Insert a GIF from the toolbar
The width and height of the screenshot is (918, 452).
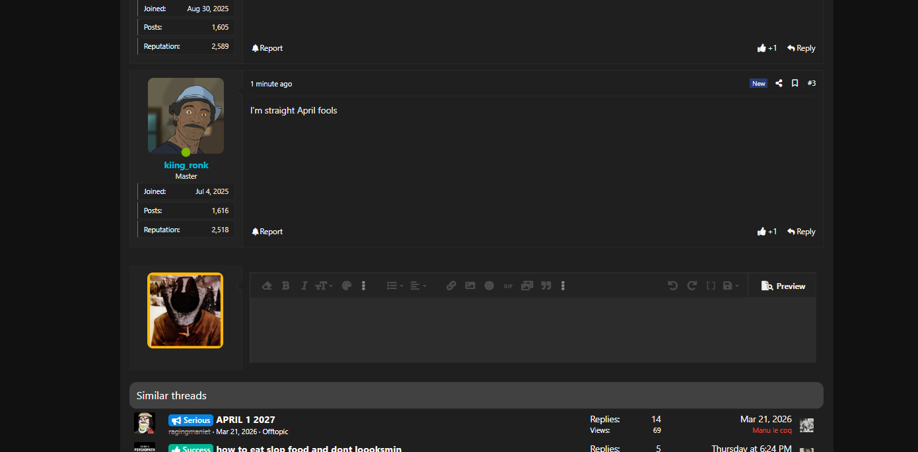pyautogui.click(x=508, y=286)
